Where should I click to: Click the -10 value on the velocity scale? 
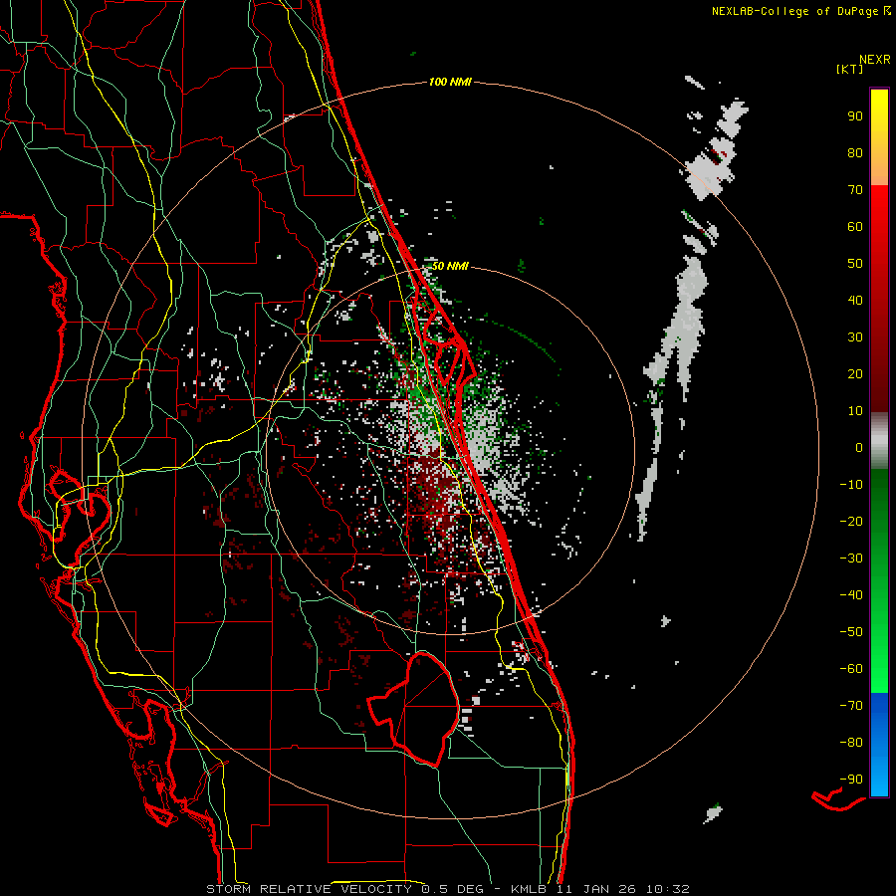(851, 485)
